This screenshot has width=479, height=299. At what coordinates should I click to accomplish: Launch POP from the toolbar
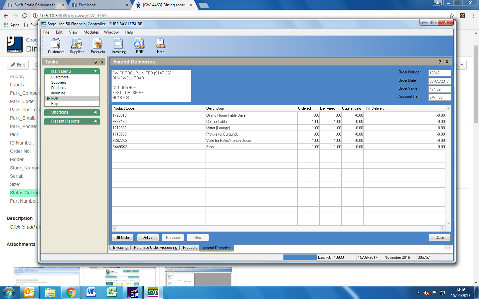pos(140,46)
